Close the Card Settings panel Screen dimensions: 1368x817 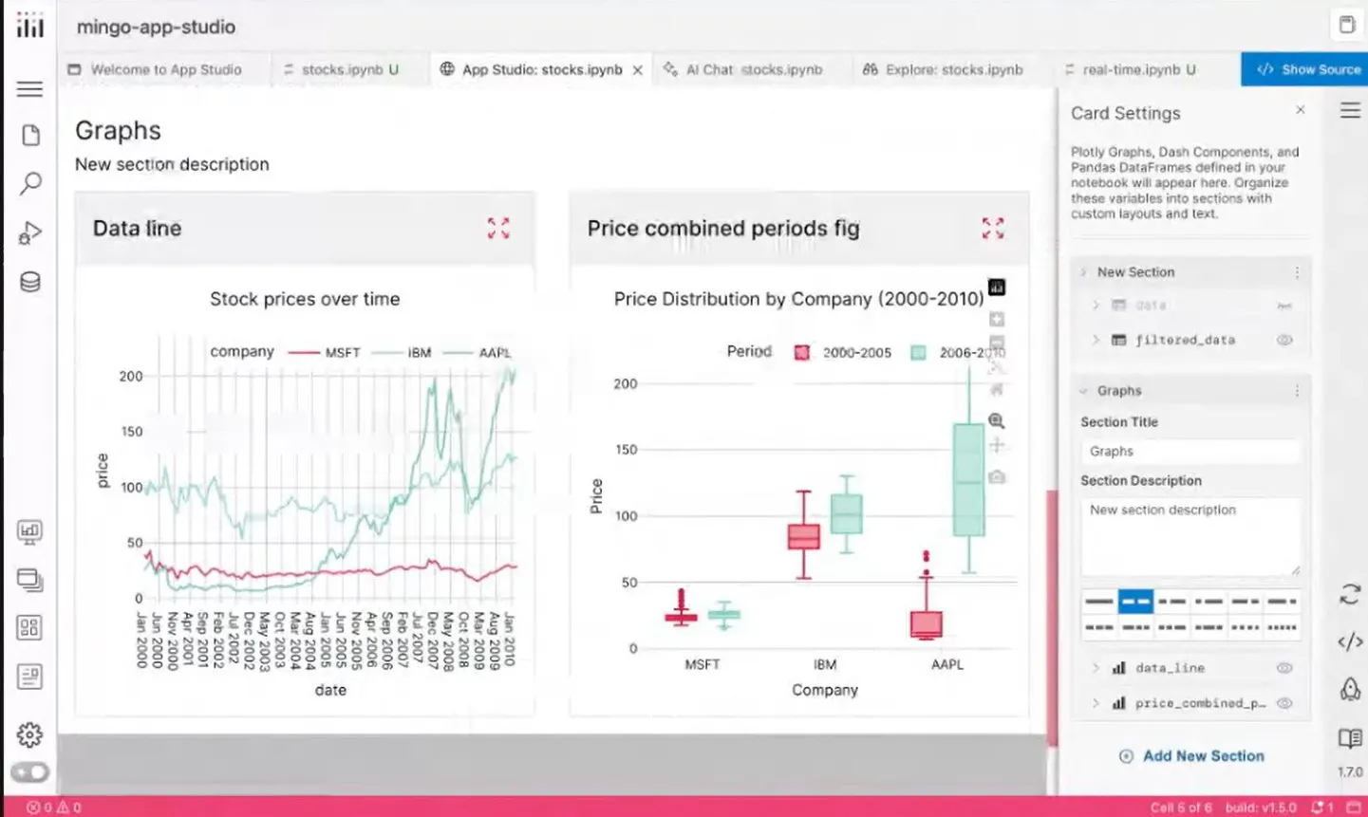1301,110
